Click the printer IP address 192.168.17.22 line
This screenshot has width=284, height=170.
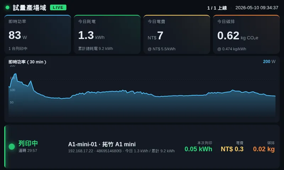[x=121, y=151]
